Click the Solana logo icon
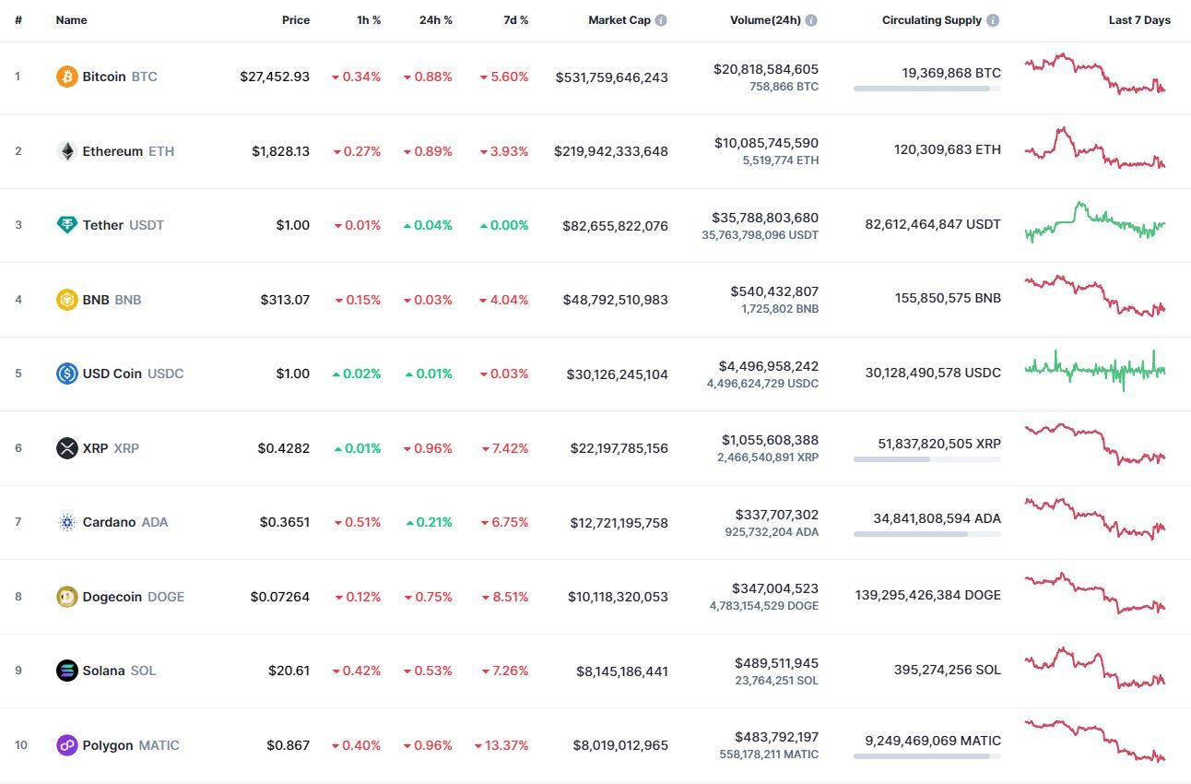Screen dimensions: 1191x784 66,671
